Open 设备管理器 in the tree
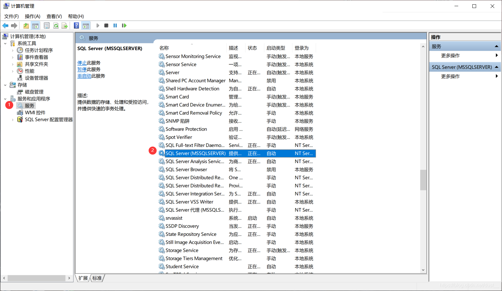Image resolution: width=502 pixels, height=291 pixels. tap(36, 78)
